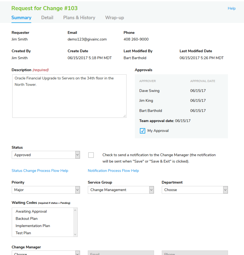Switch to the Detail tab

tap(47, 18)
